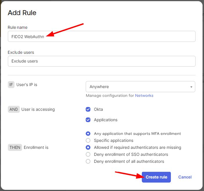Open the Networks configuration link

click(144, 95)
